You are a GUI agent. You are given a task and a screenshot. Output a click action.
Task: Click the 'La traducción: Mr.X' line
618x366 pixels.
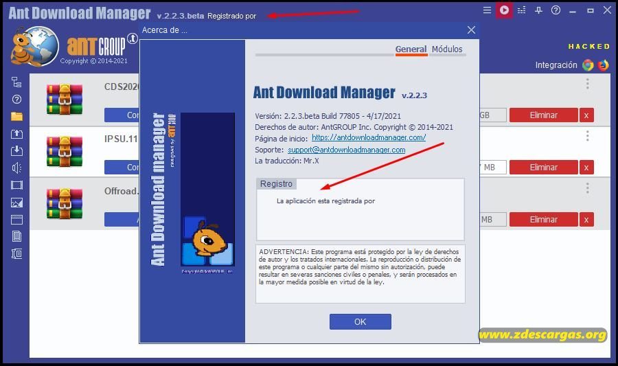coord(287,161)
